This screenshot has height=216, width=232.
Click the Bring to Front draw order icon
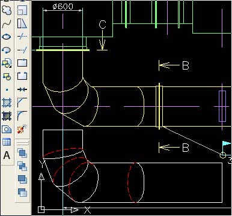tap(22, 153)
